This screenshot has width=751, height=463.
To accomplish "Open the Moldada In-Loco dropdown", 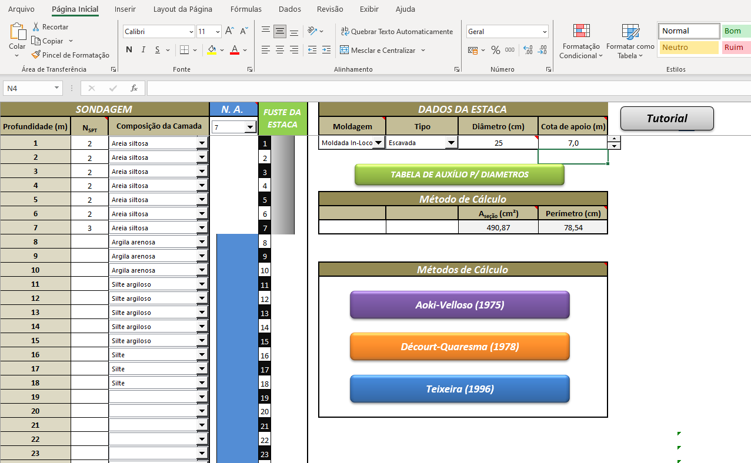I will click(379, 142).
